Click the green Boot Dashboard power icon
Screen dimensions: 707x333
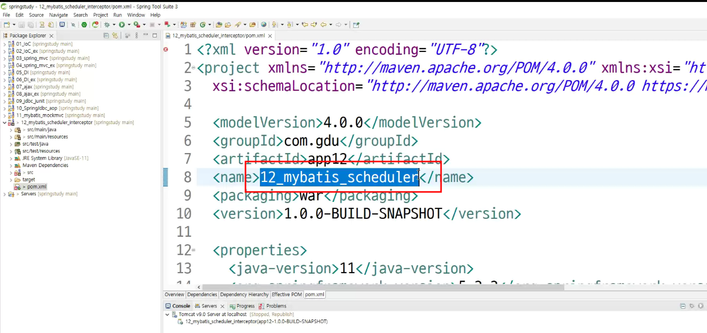[84, 24]
